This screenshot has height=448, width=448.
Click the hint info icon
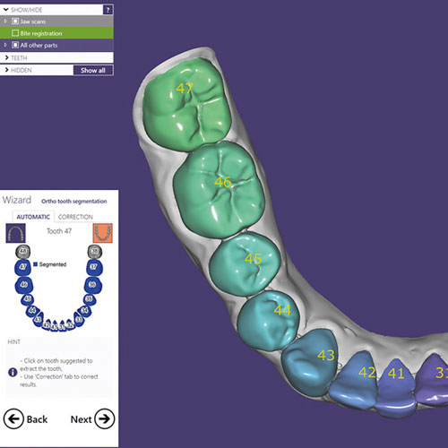[13, 373]
